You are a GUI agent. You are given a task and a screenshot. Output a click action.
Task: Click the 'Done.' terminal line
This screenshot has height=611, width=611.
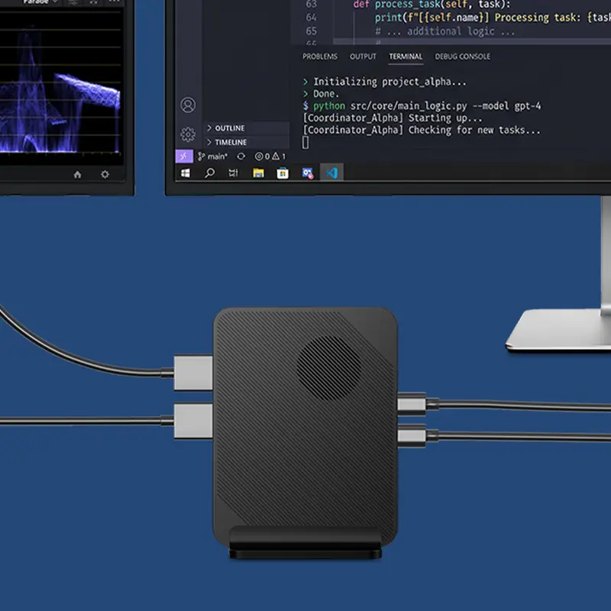pyautogui.click(x=321, y=94)
